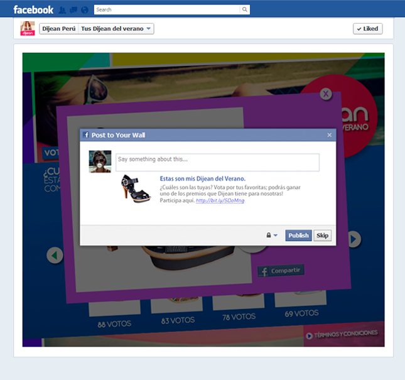Screen dimensions: 405x380
Task: Type in Say something about this field
Action: tap(217, 163)
